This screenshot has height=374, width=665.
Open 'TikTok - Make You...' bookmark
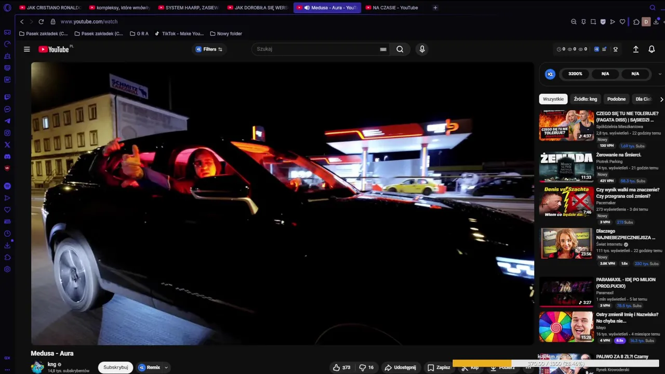tap(179, 34)
